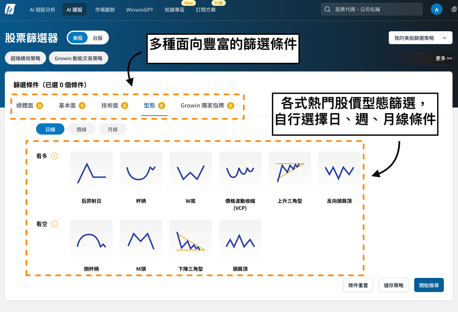Open the user account avatar menu

(436, 9)
